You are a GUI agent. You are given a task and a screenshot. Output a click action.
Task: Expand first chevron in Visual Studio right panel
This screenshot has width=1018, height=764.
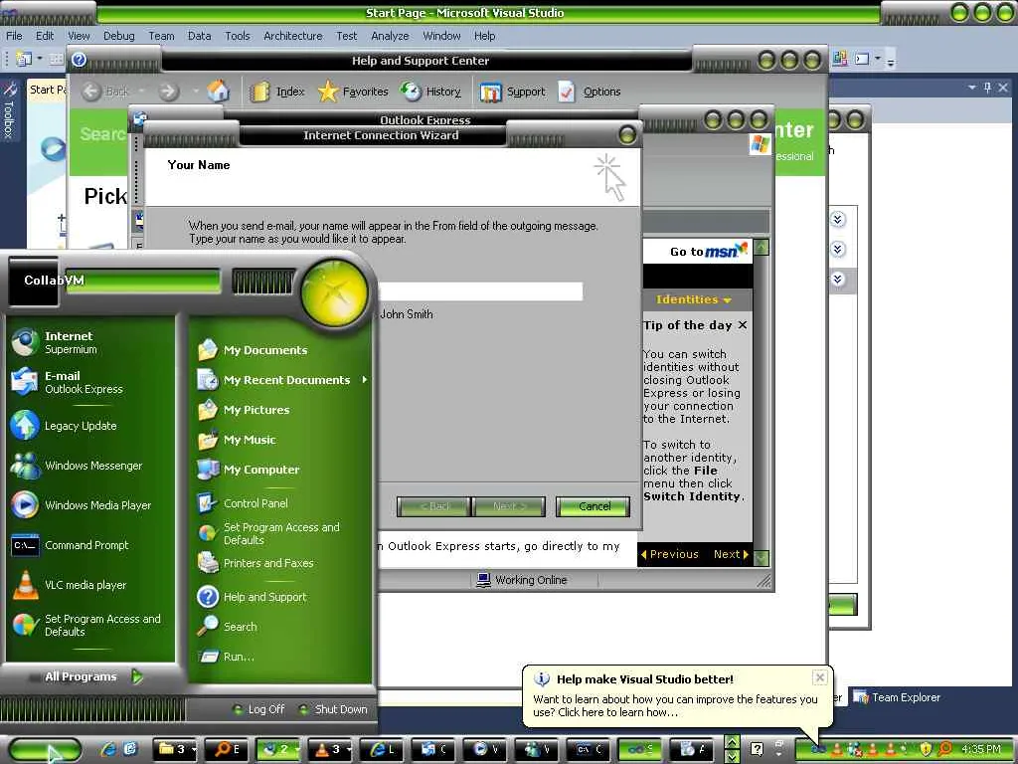837,220
